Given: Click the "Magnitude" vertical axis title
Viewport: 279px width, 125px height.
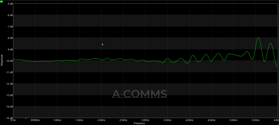Looking at the screenshot, I should tap(2, 60).
